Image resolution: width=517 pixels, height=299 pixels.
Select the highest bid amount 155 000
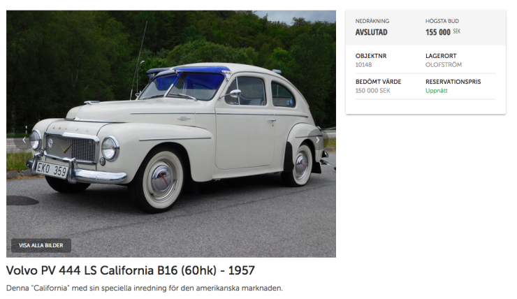click(x=438, y=32)
